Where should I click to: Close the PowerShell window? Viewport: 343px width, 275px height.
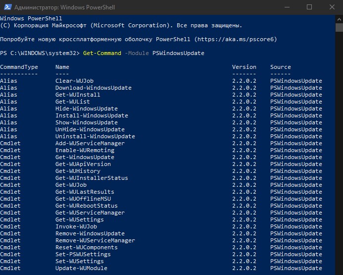[332, 7]
